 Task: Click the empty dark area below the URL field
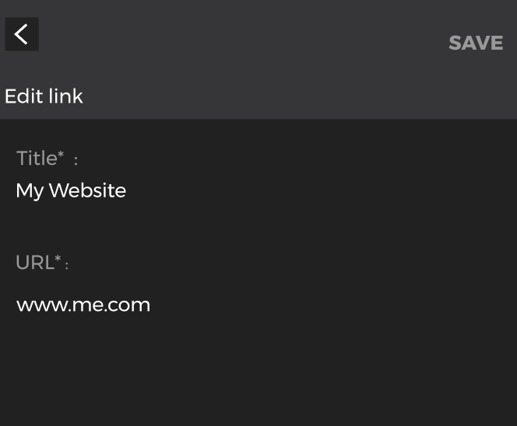click(x=258, y=372)
